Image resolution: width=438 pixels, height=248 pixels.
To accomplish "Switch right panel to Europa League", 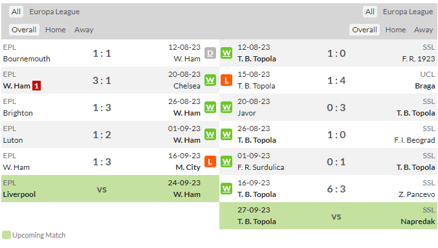I will coord(408,12).
